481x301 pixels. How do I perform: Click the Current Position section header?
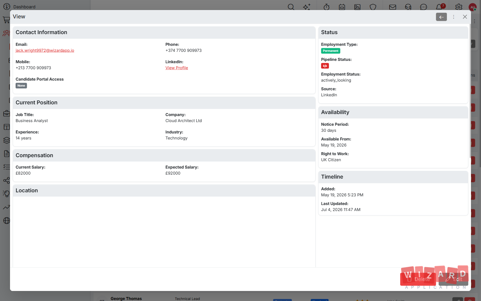click(164, 103)
